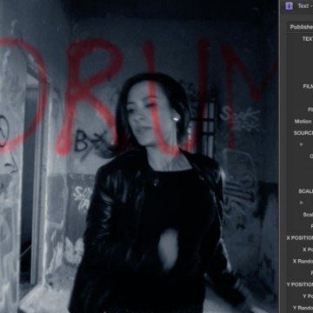Click the SOURCE section heading

coord(303,133)
